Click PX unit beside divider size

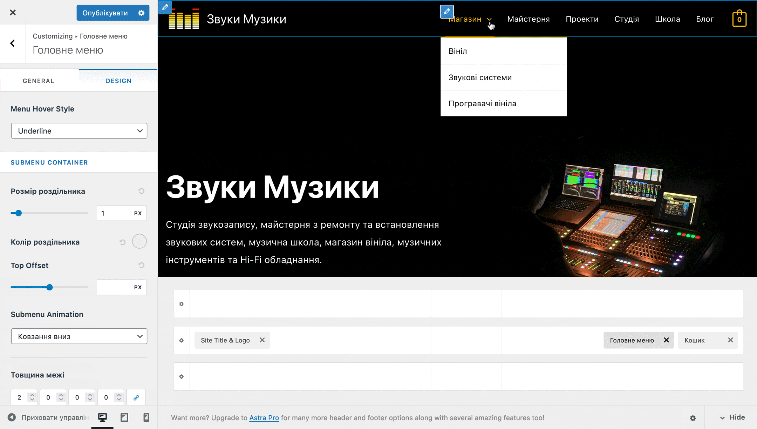138,213
